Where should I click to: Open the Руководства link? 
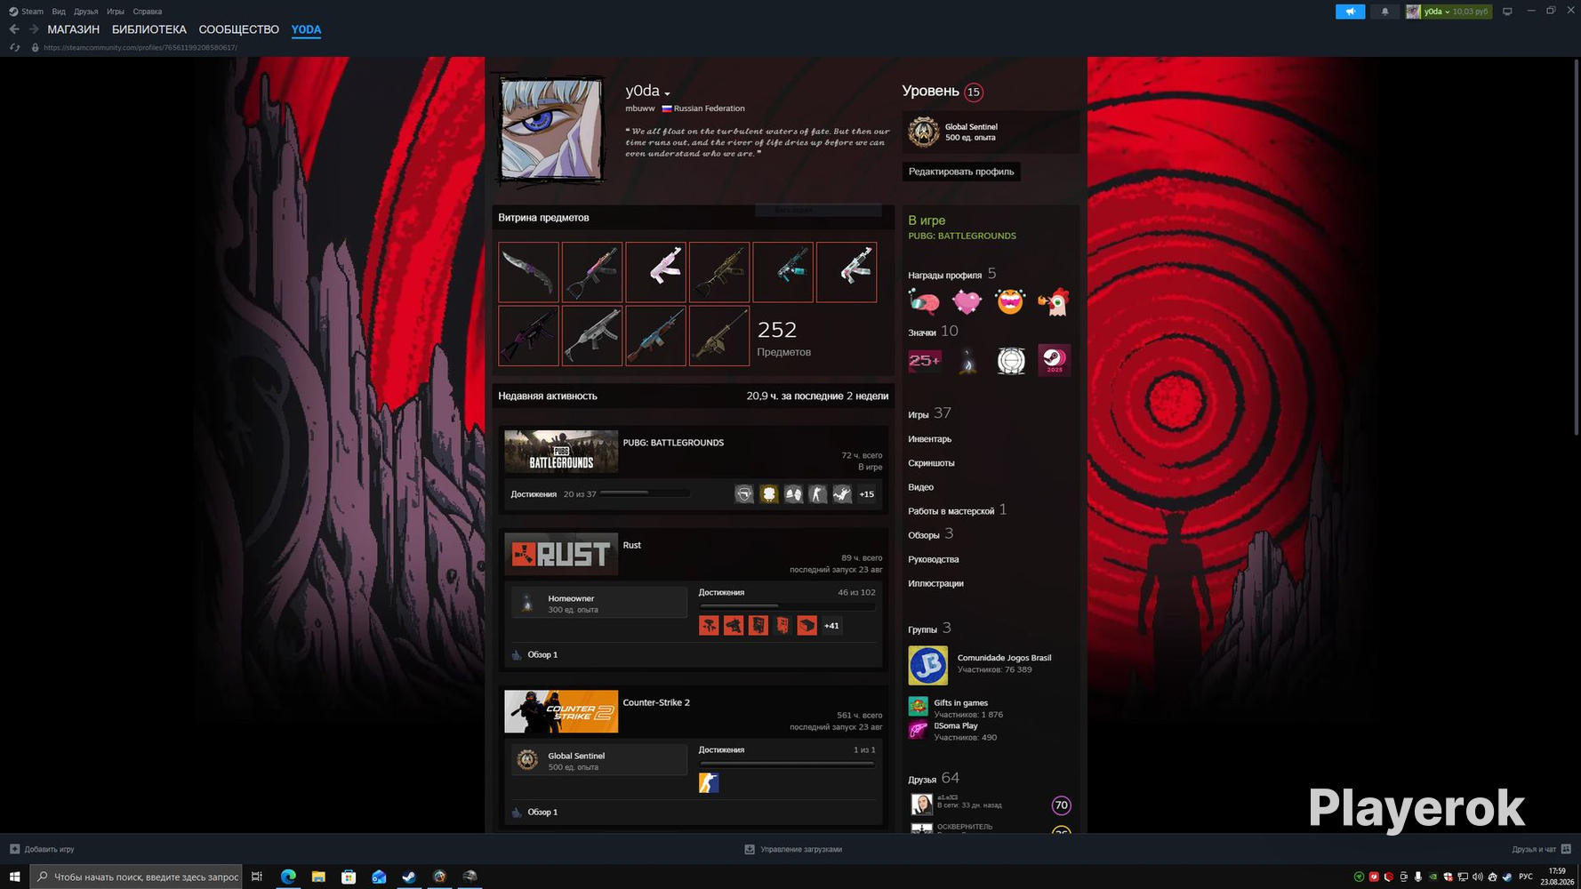pyautogui.click(x=934, y=559)
